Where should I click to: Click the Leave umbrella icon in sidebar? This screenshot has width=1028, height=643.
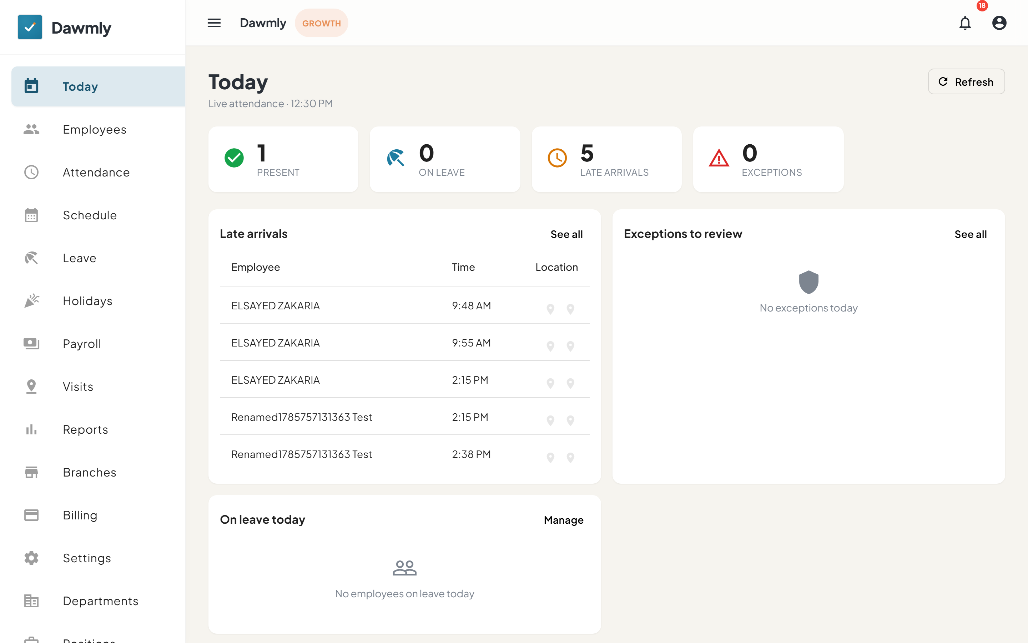31,258
